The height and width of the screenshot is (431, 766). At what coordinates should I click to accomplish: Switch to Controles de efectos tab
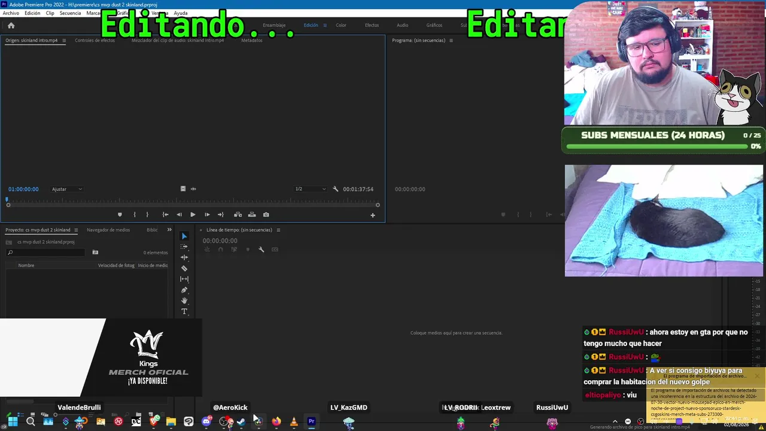[x=95, y=41]
